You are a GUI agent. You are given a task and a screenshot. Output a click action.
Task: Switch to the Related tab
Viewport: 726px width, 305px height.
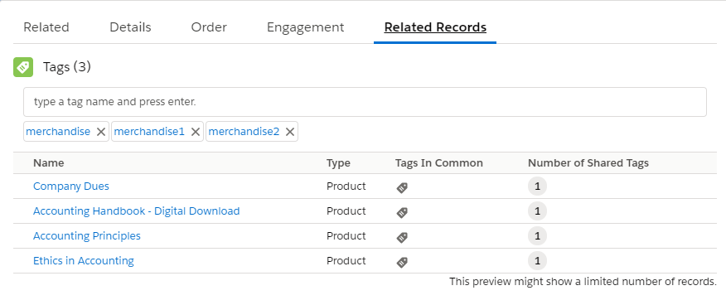[x=46, y=27]
